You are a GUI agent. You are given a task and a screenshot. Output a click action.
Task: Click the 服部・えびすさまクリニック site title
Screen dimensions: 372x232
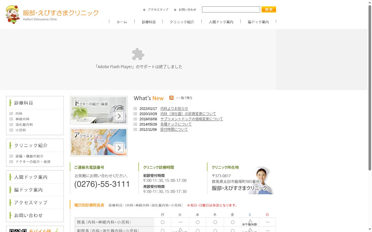click(x=61, y=13)
